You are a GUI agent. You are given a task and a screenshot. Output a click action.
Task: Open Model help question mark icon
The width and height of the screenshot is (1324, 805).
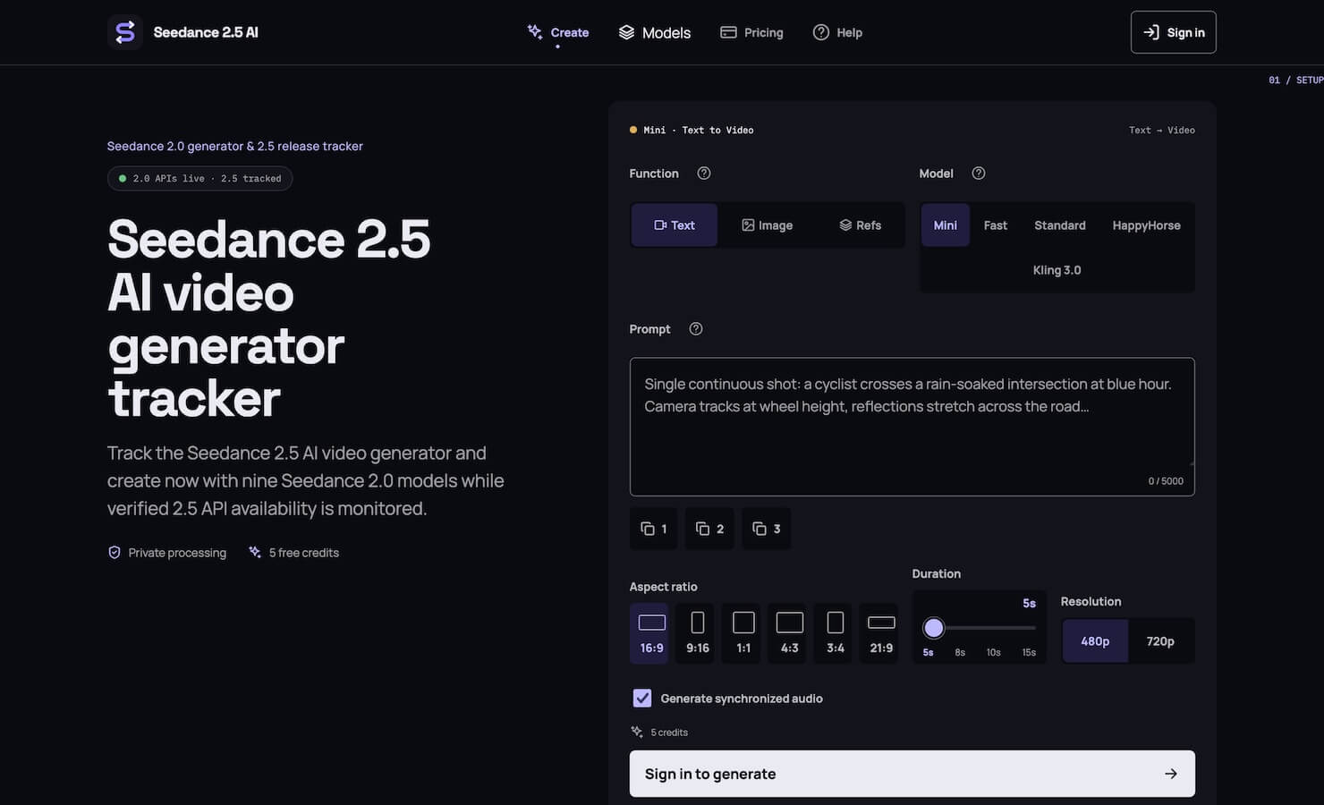(979, 174)
